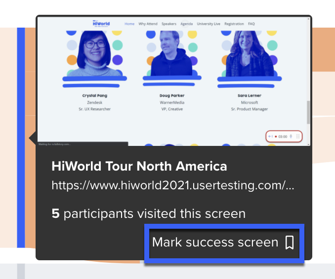
Task: Click the recorder microphone icon
Action: pos(291,137)
